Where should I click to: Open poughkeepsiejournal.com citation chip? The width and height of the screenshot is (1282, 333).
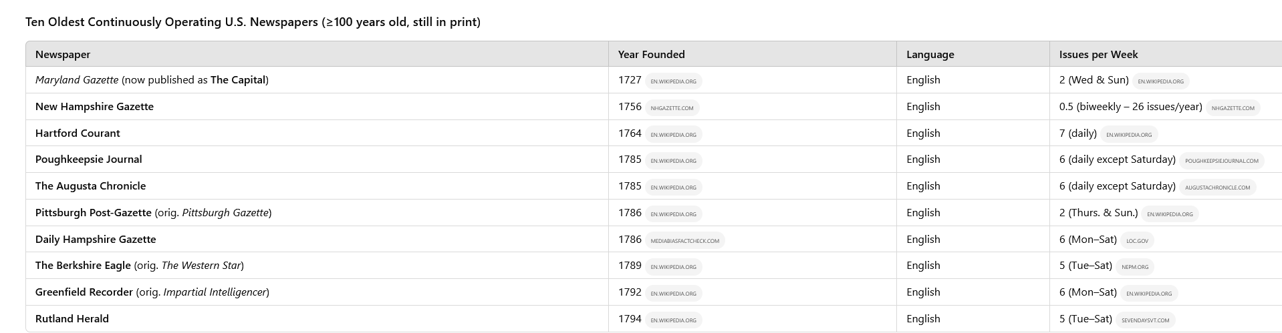(x=1222, y=161)
